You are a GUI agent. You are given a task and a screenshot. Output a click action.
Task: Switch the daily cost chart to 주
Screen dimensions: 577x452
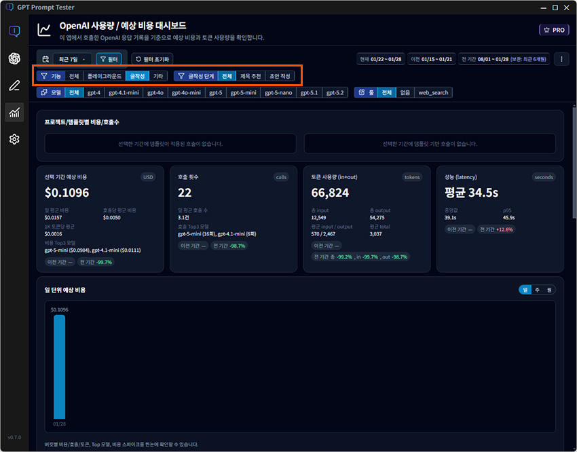(537, 290)
